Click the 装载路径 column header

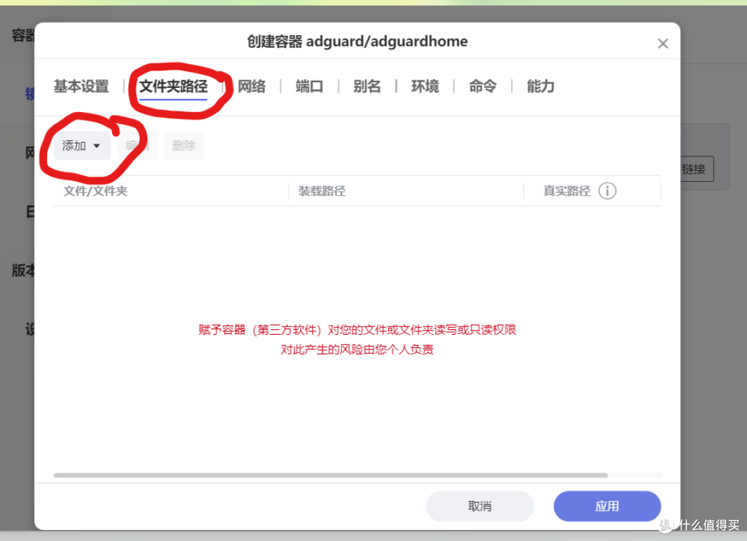[322, 191]
